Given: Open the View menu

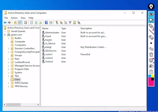Looking at the screenshot, I should click(x=23, y=18).
